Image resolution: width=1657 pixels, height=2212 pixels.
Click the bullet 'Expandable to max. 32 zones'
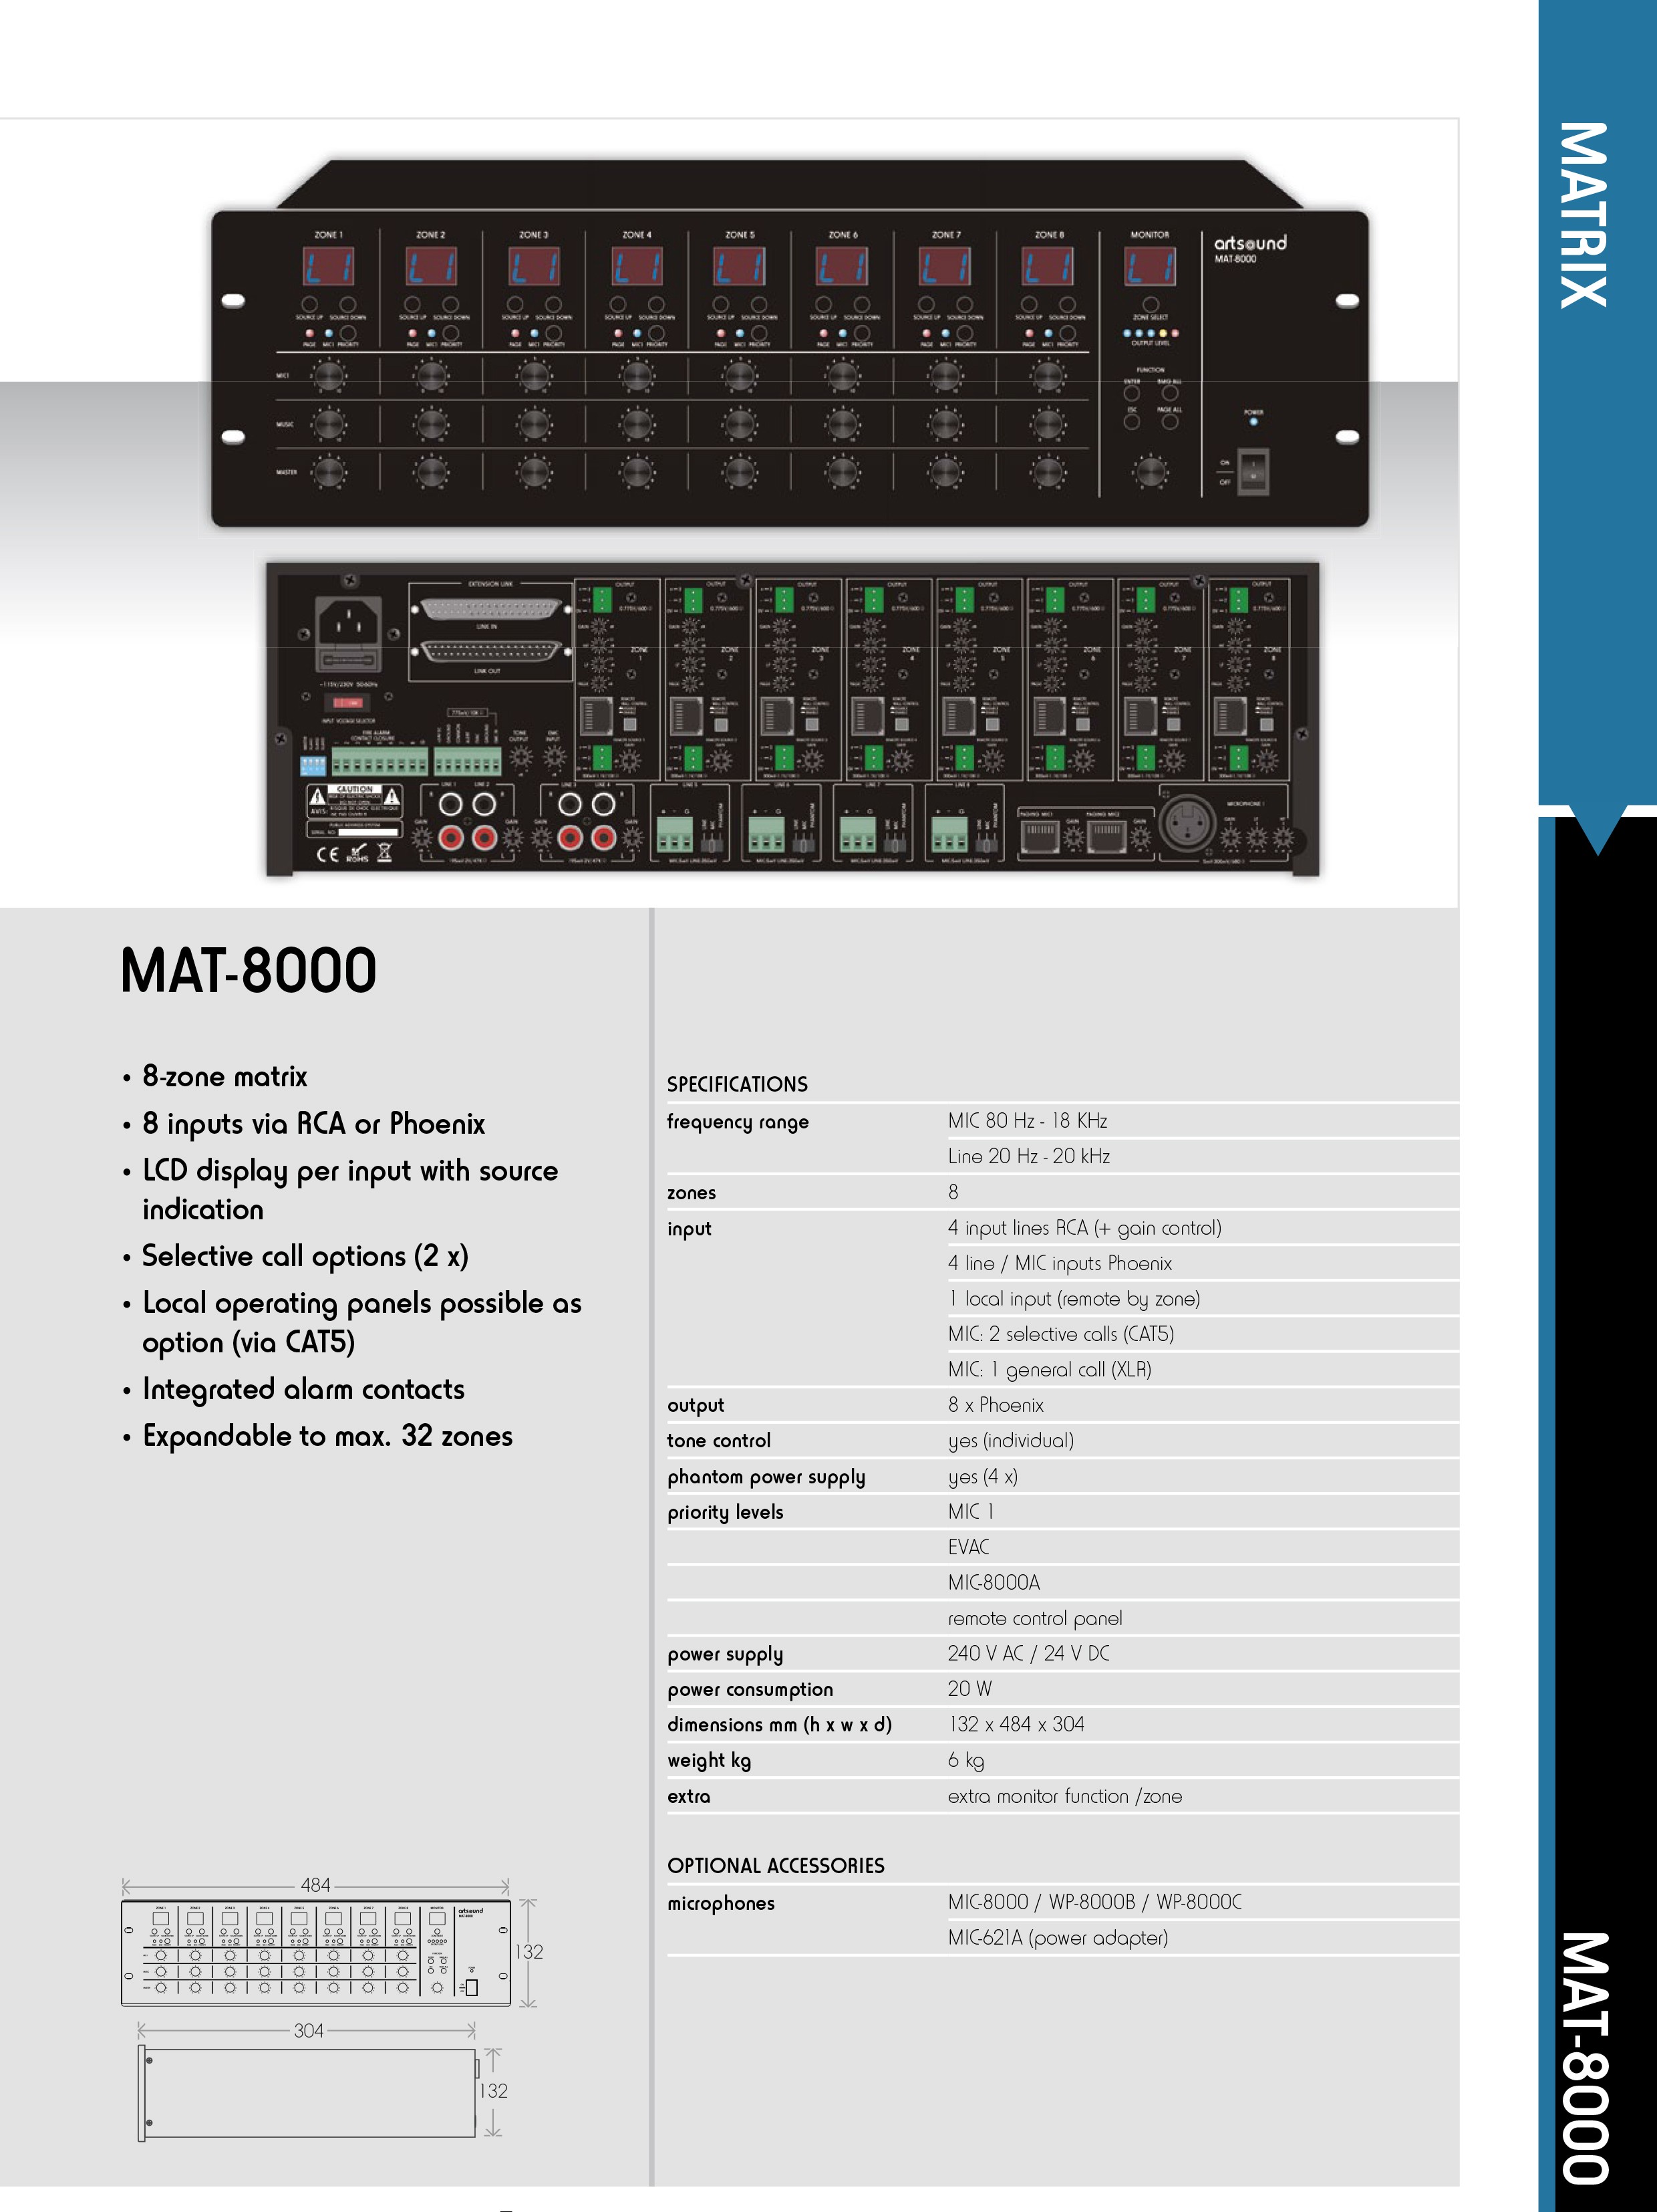point(327,1436)
